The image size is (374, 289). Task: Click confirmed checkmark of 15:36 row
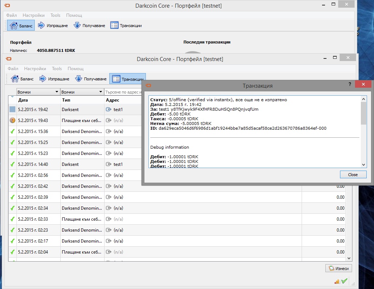tap(12, 132)
